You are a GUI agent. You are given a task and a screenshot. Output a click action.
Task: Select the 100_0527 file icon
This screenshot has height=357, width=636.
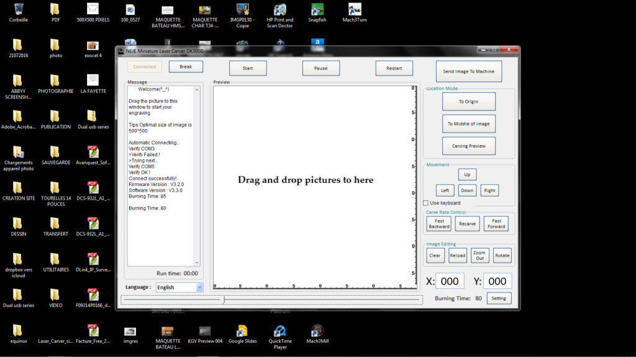130,12
